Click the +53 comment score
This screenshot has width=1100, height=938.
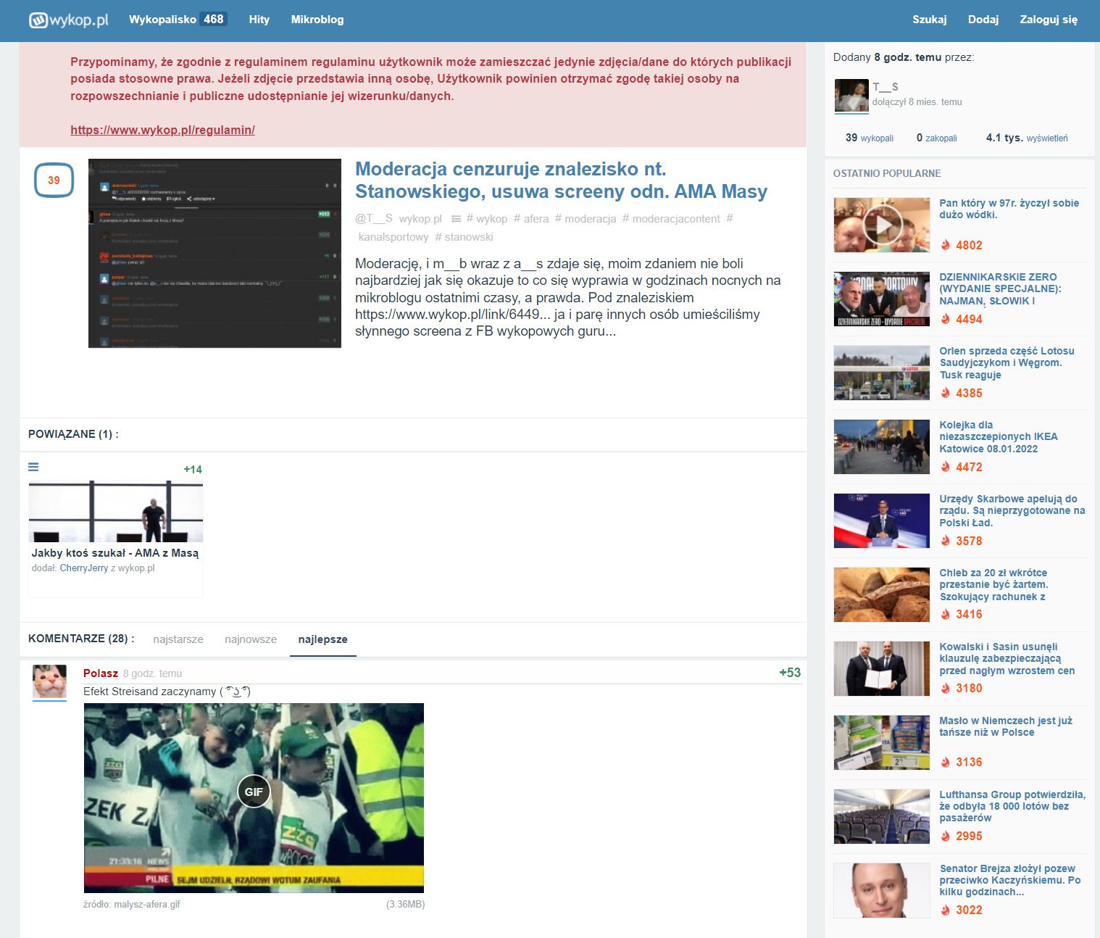click(x=790, y=673)
